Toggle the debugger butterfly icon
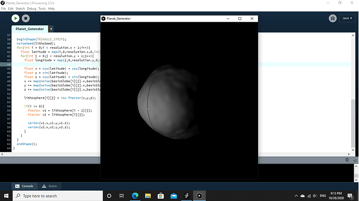This screenshot has height=201, width=359. coord(332,18)
